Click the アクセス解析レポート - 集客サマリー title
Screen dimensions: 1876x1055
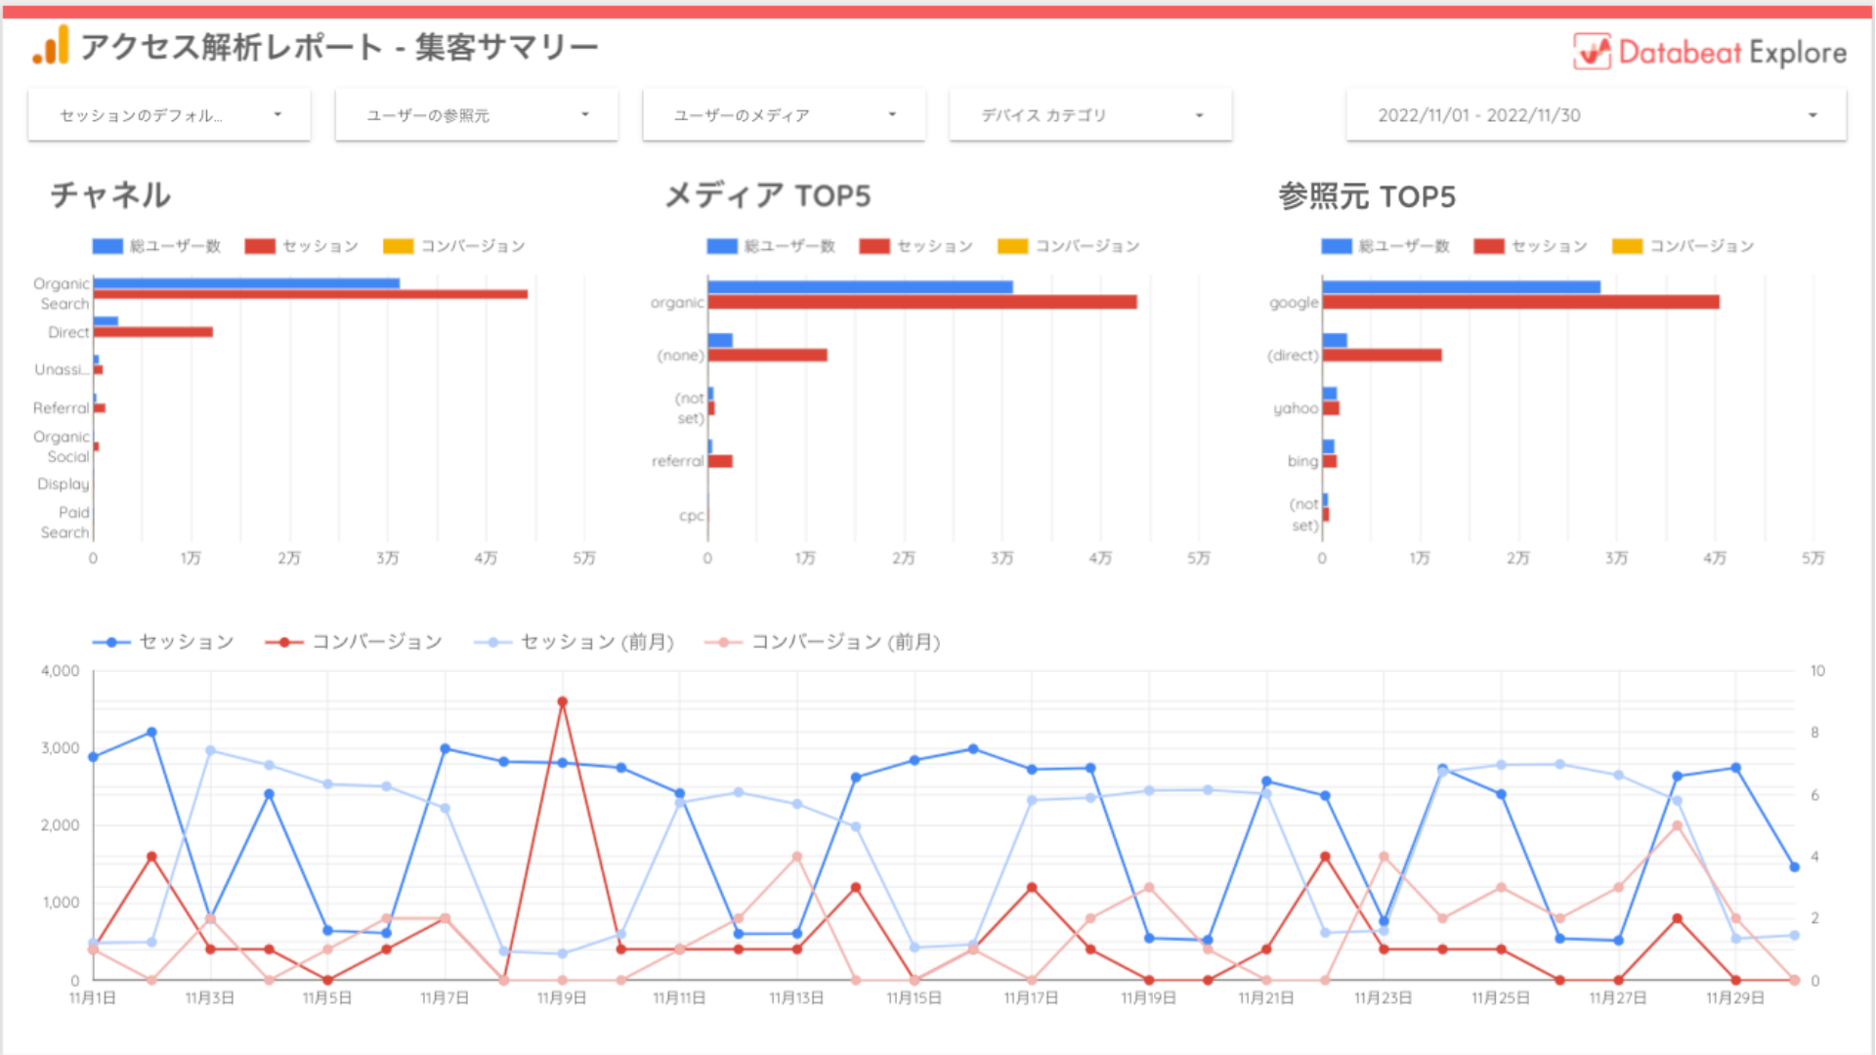(339, 47)
